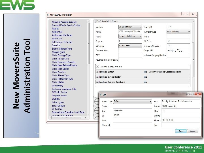204x153 pixels.
Task: Open the Authority Type dropdown
Action: [x=178, y=32]
